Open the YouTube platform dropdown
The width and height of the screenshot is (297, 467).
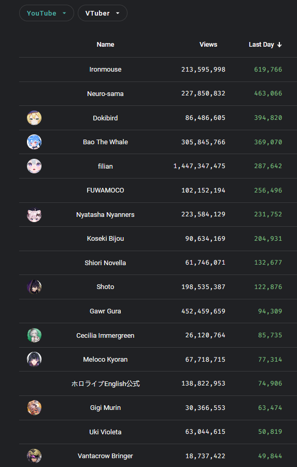coord(47,13)
